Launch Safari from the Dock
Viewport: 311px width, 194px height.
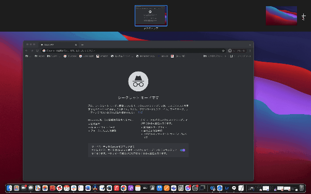click(x=220, y=188)
